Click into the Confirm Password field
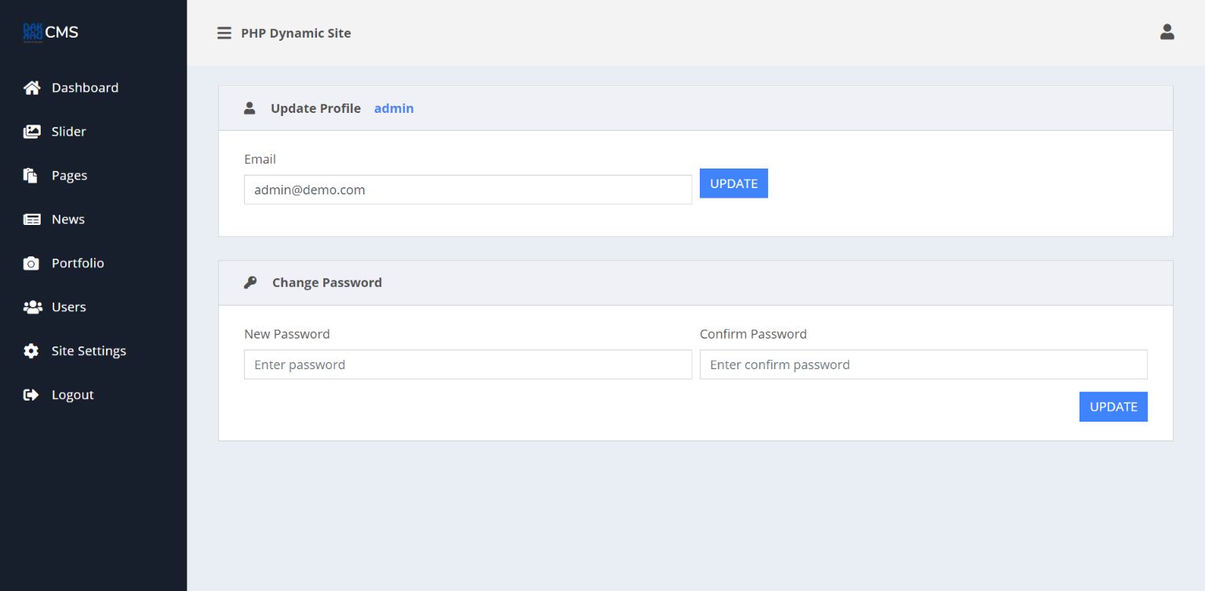 point(923,364)
